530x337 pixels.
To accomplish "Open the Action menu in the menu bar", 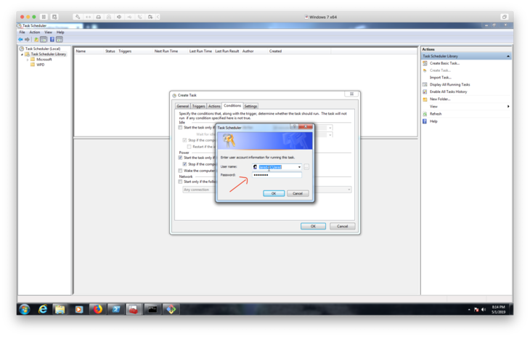I will (x=34, y=32).
